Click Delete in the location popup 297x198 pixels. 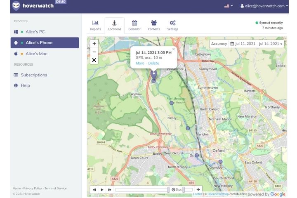153,63
